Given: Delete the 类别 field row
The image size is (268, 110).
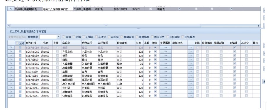Looking at the screenshot, I should tap(11, 72).
